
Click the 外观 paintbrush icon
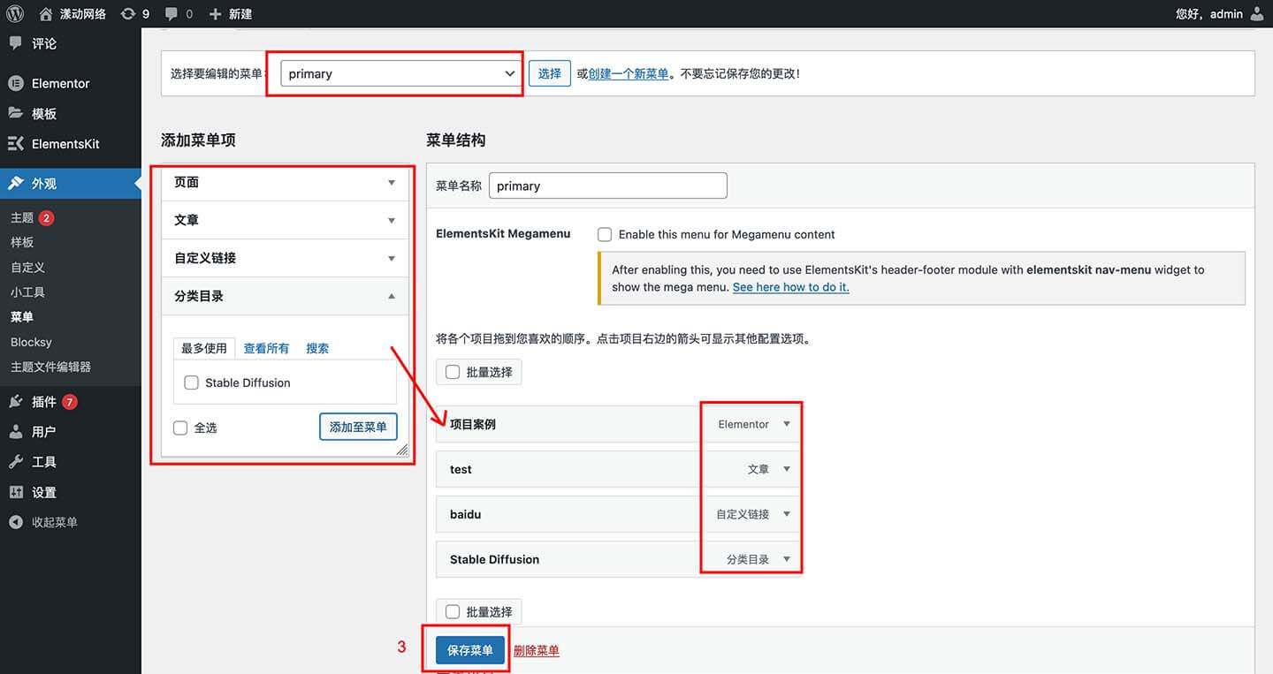(x=15, y=183)
